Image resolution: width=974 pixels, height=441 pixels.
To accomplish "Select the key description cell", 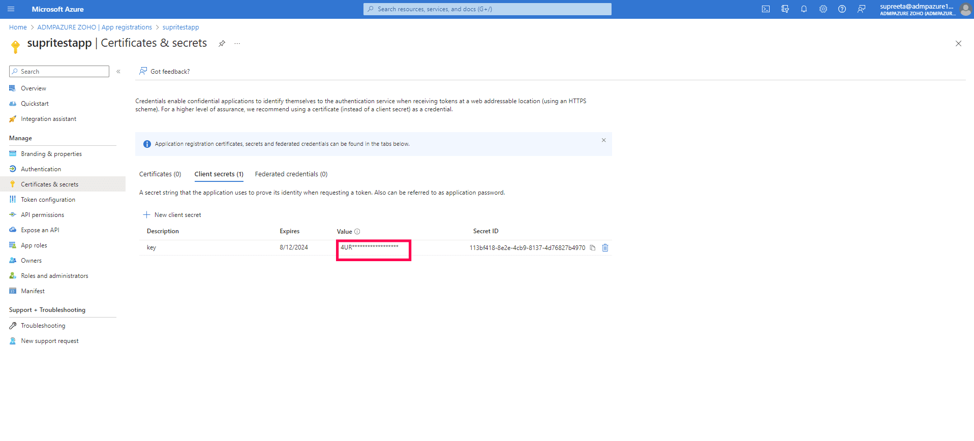I will (151, 248).
